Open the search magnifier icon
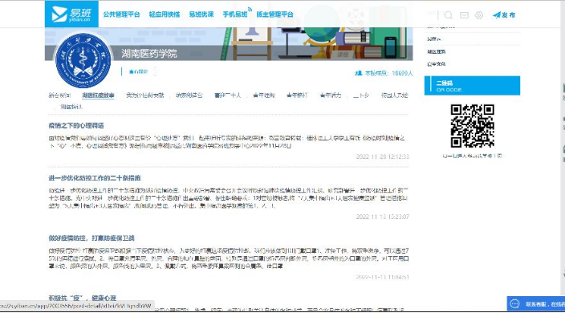Viewport: 565px width, 313px height. pyautogui.click(x=449, y=15)
